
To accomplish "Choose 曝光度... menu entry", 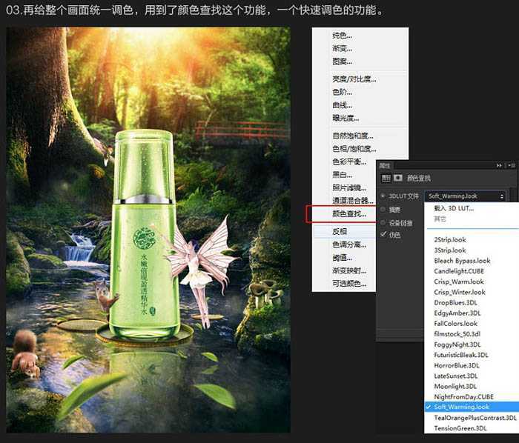I will click(346, 118).
